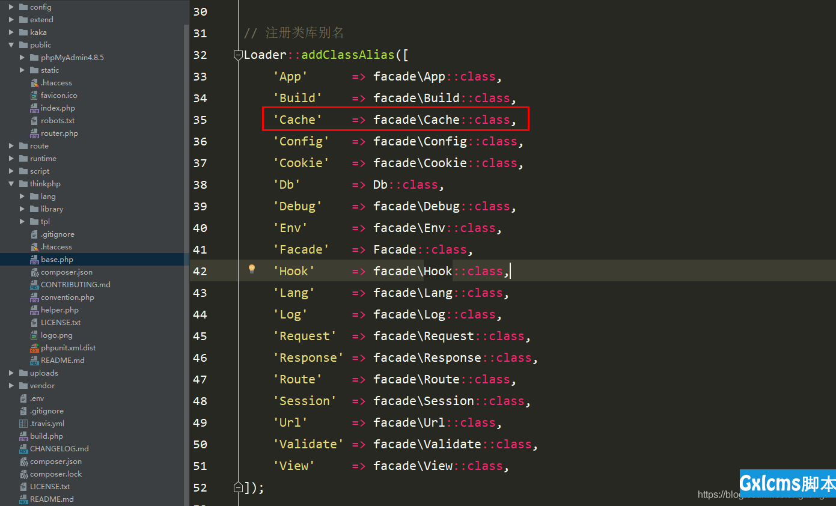The height and width of the screenshot is (506, 836).
Task: Select the public .htaccess file
Action: (x=56, y=83)
